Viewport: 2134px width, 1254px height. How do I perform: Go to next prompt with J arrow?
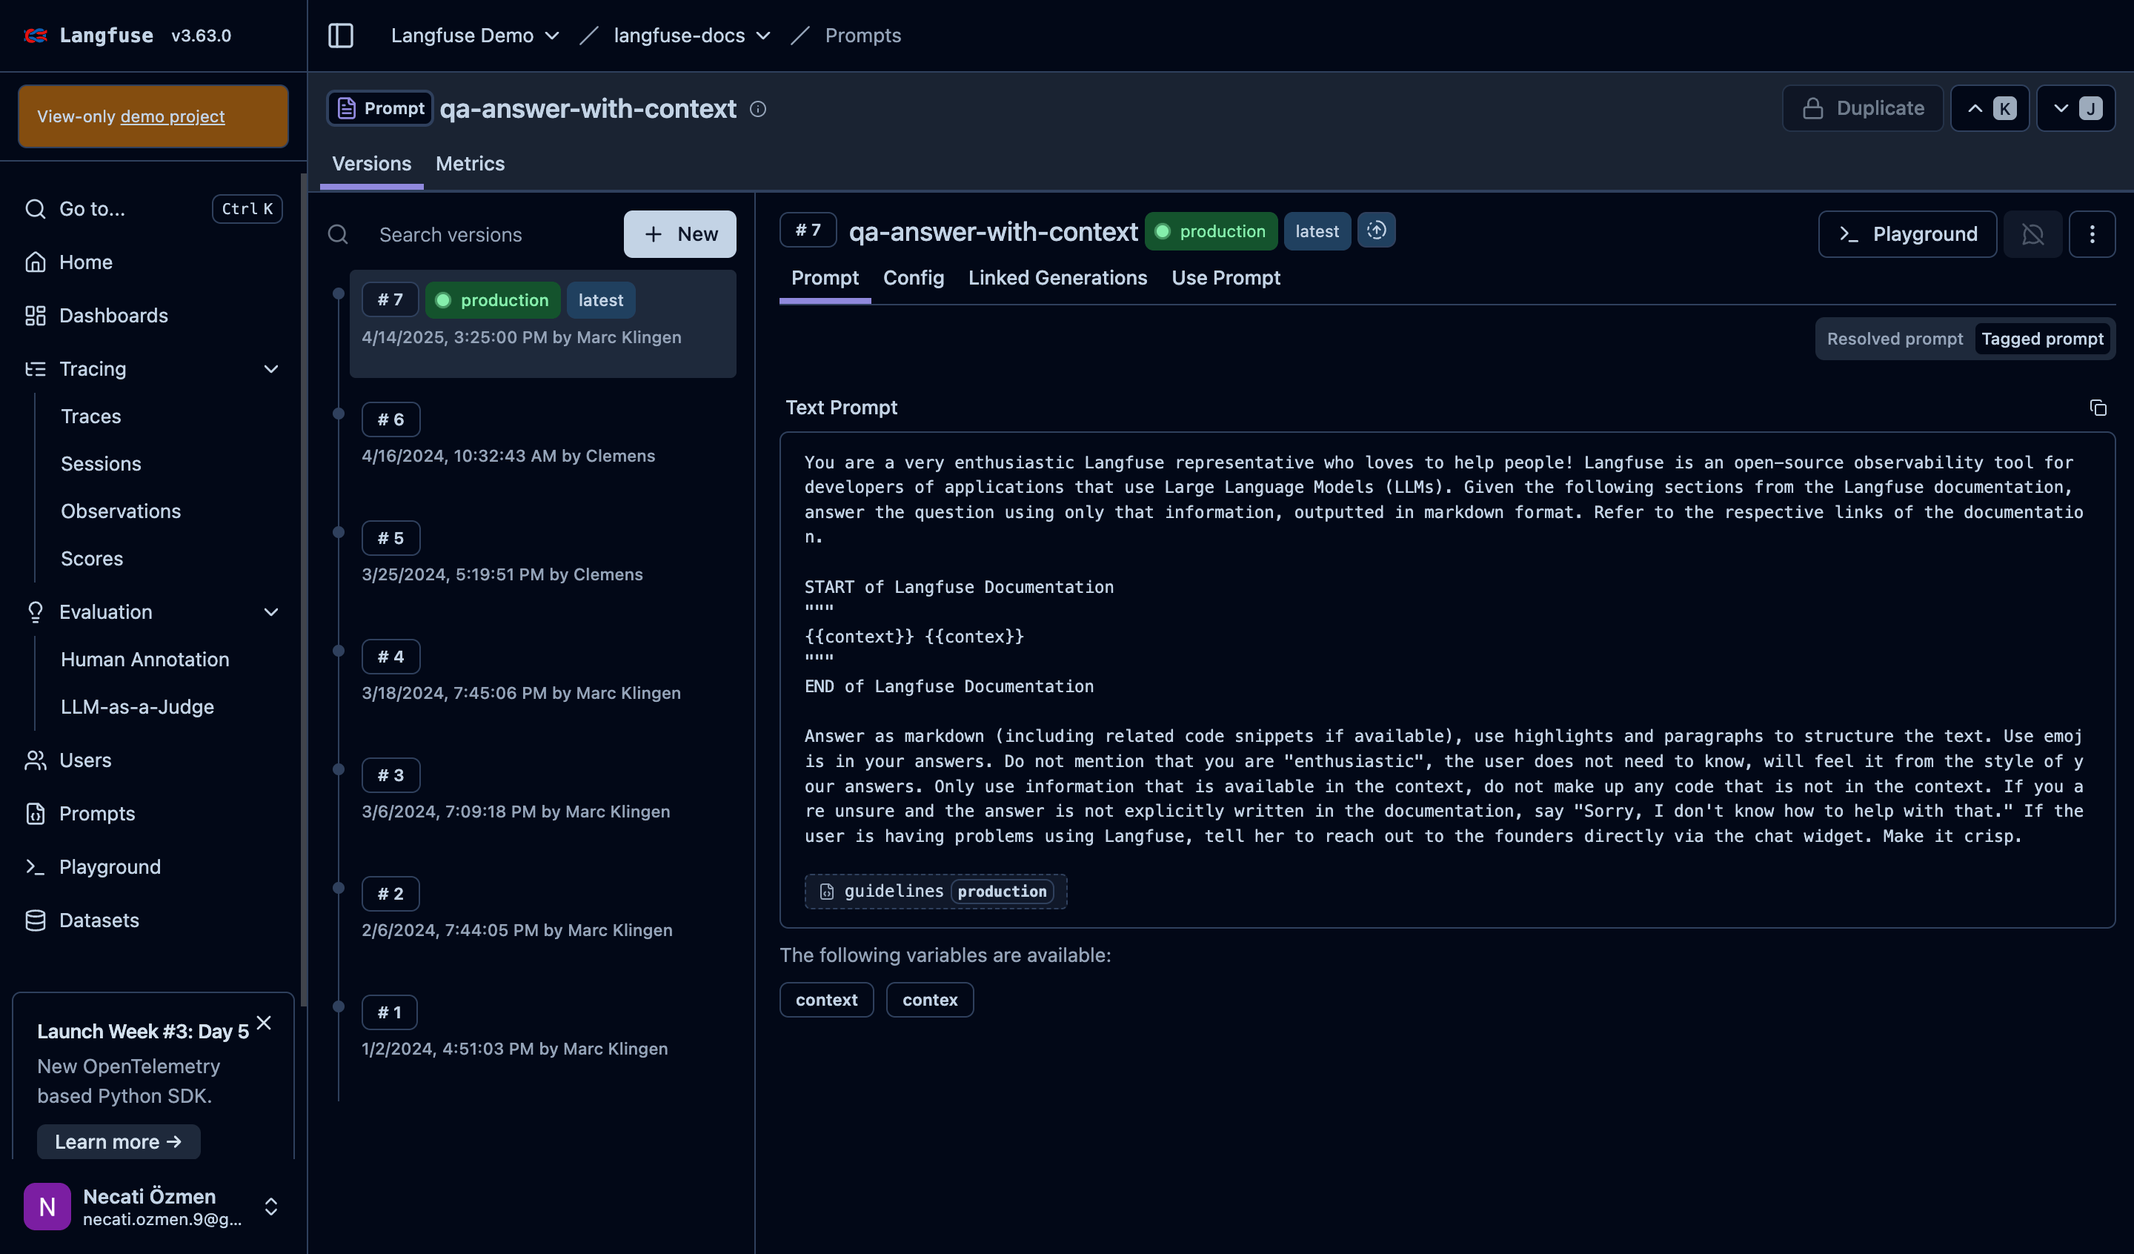2075,108
